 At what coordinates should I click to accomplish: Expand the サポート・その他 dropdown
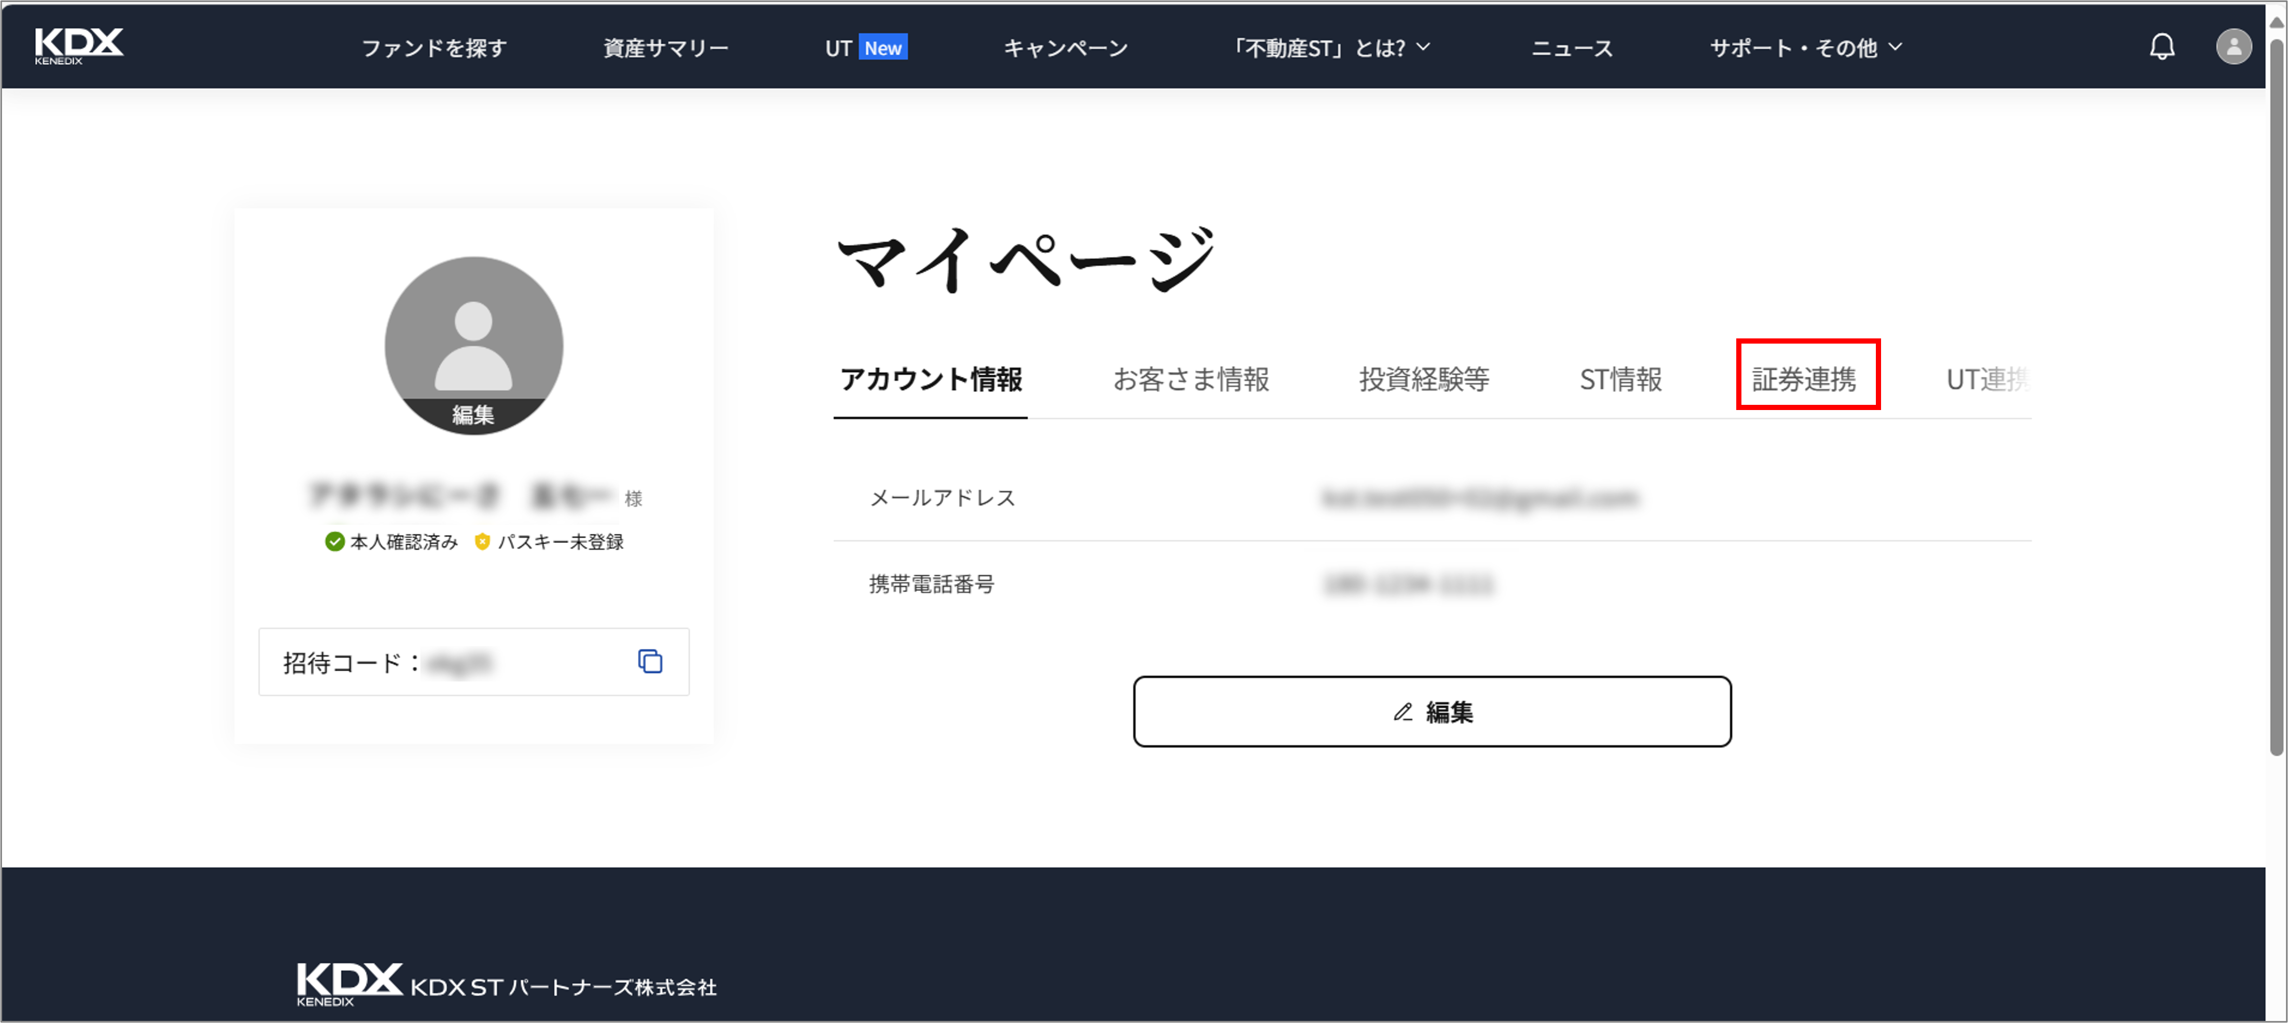click(1806, 48)
